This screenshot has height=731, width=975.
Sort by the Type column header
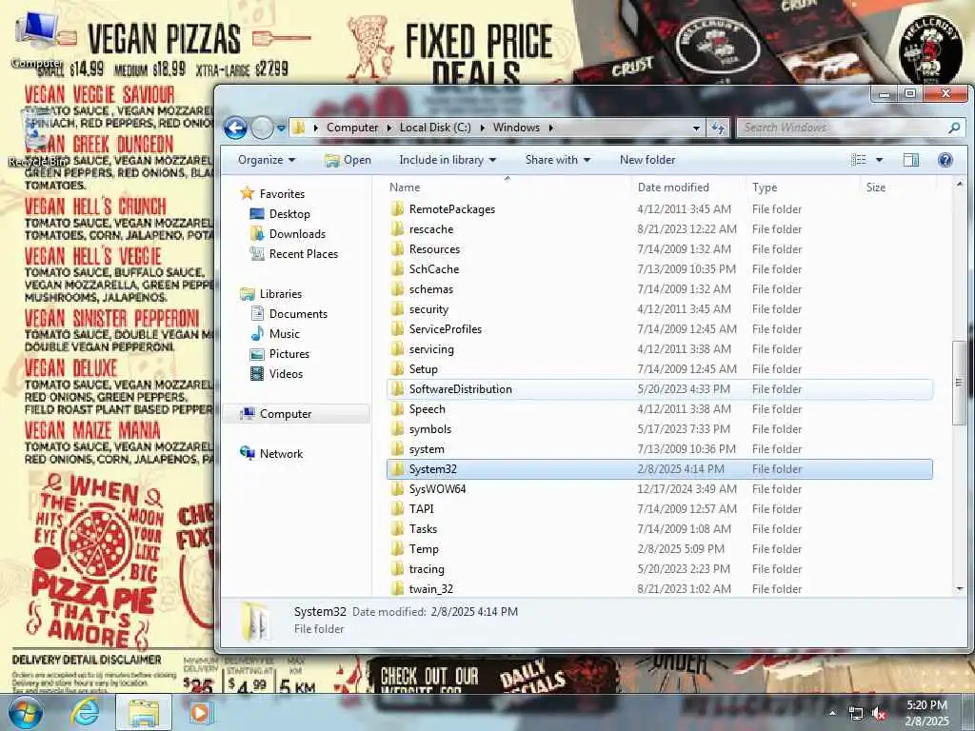(x=765, y=188)
